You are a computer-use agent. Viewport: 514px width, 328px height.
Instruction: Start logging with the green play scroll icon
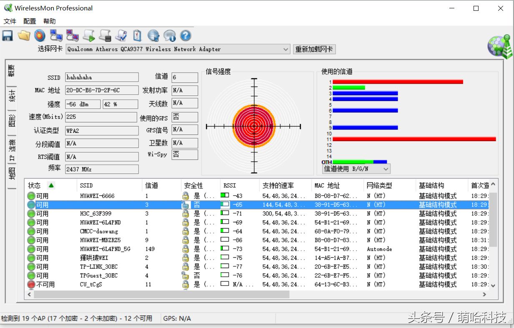(89, 36)
